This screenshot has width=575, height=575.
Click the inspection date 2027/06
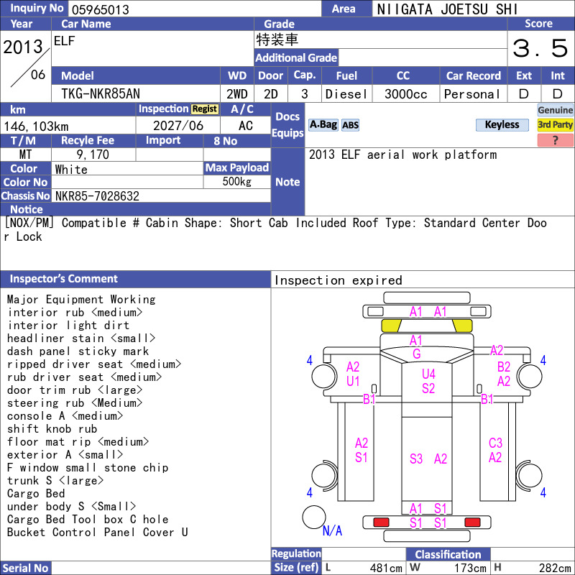click(178, 126)
